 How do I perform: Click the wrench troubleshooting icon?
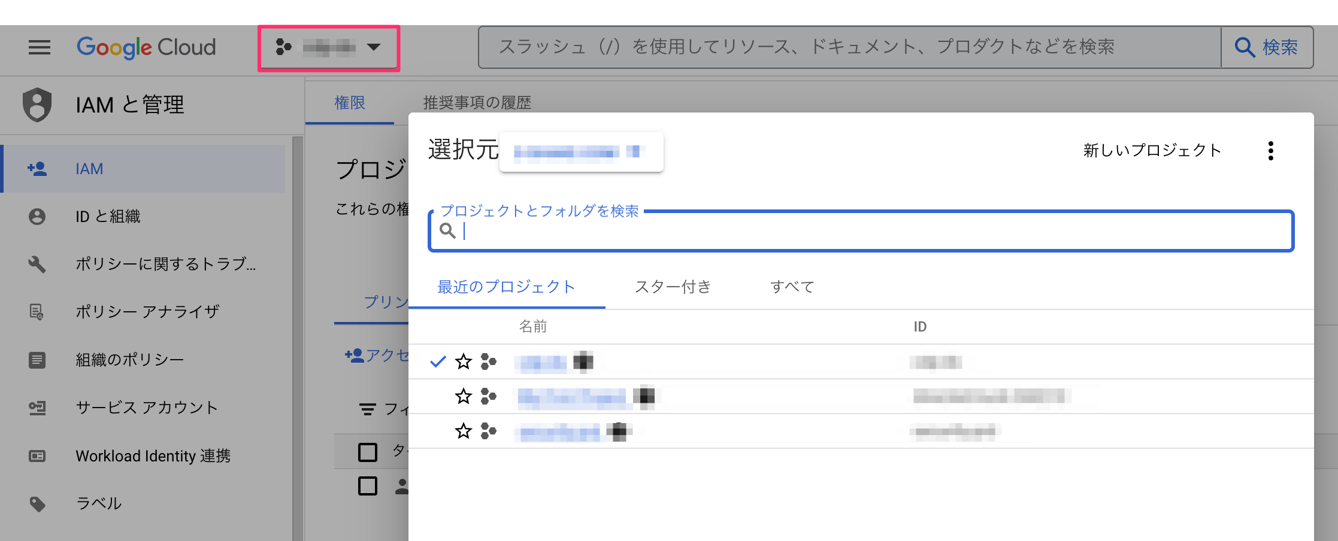coord(37,264)
